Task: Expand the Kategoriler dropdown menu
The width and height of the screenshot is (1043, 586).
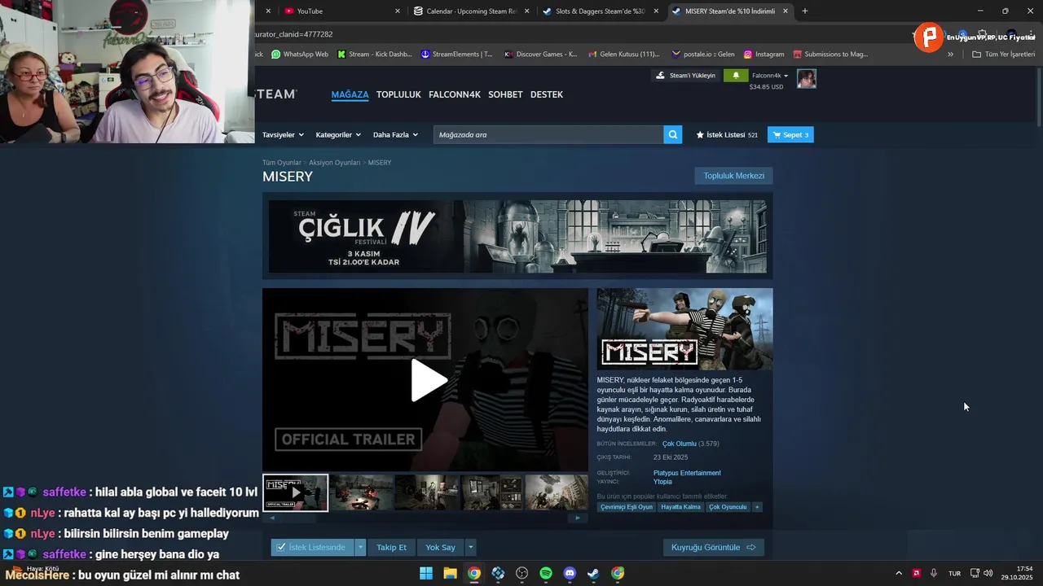Action: [x=338, y=134]
